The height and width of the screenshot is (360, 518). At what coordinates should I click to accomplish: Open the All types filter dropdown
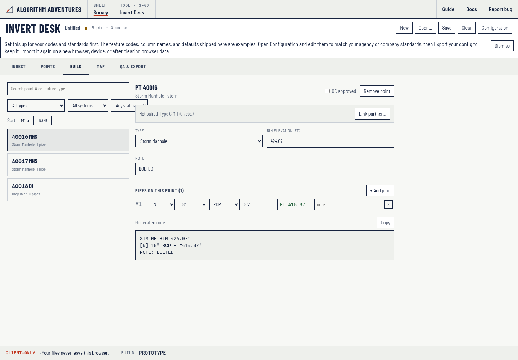36,105
